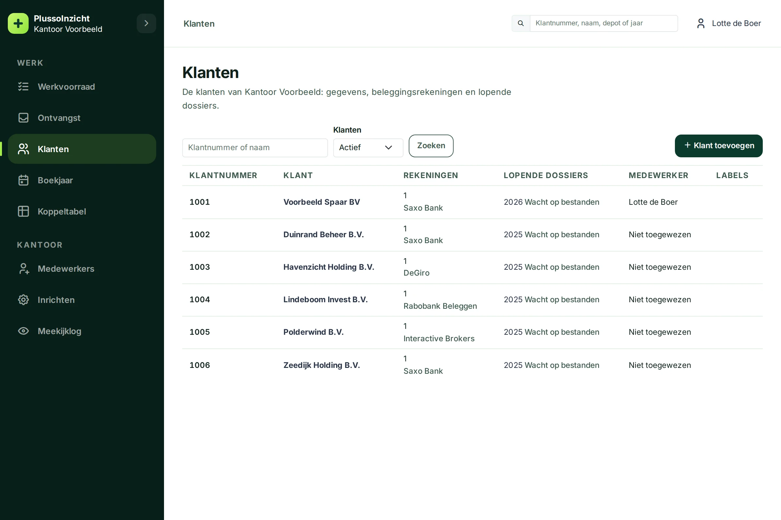
Task: Click the Inrichten gear icon
Action: pyautogui.click(x=23, y=300)
